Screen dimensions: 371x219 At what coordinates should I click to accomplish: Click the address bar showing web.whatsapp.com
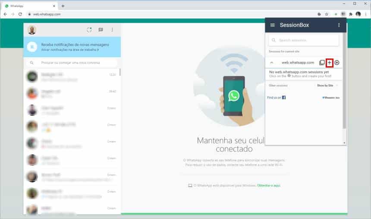click(x=170, y=14)
